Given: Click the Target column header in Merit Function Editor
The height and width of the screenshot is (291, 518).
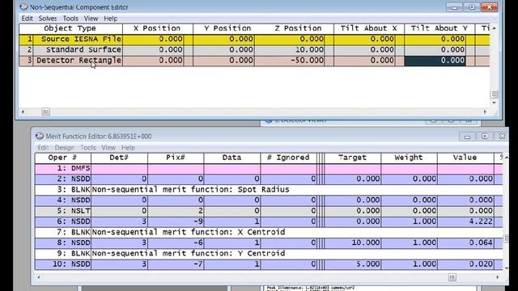Looking at the screenshot, I should [353, 158].
